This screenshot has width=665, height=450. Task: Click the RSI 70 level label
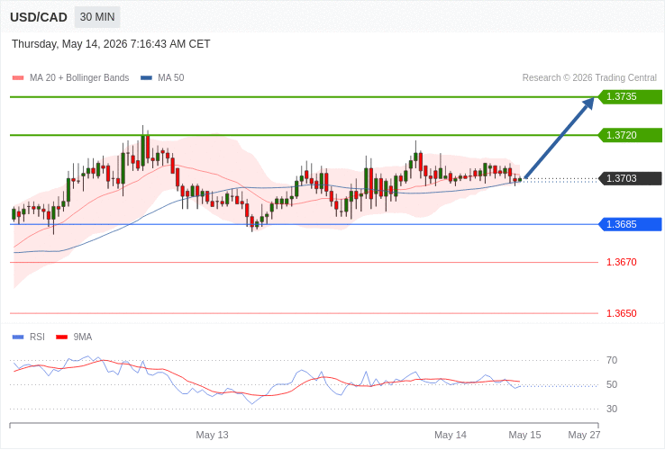[x=612, y=361]
